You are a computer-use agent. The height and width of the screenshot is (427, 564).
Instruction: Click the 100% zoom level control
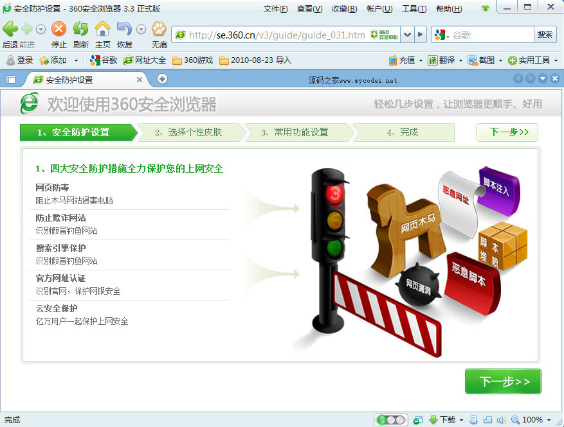(x=531, y=419)
